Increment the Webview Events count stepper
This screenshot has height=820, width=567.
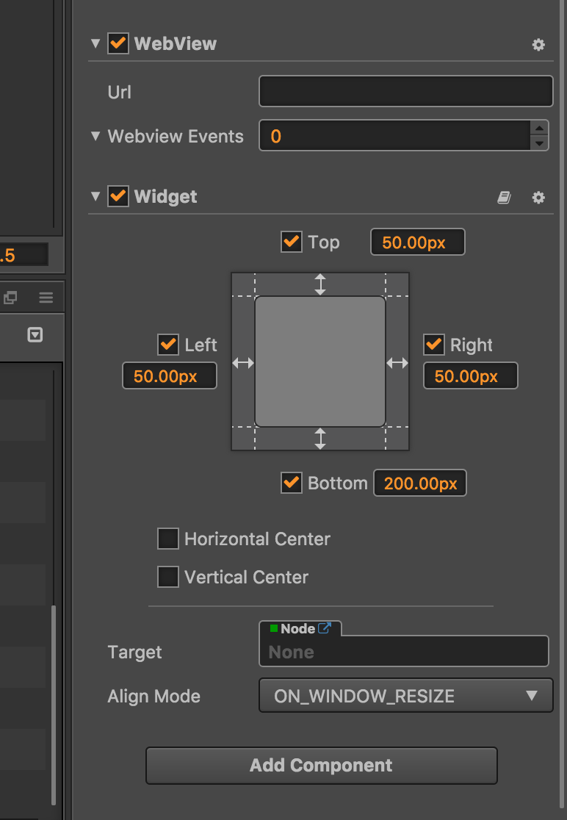pyautogui.click(x=540, y=128)
